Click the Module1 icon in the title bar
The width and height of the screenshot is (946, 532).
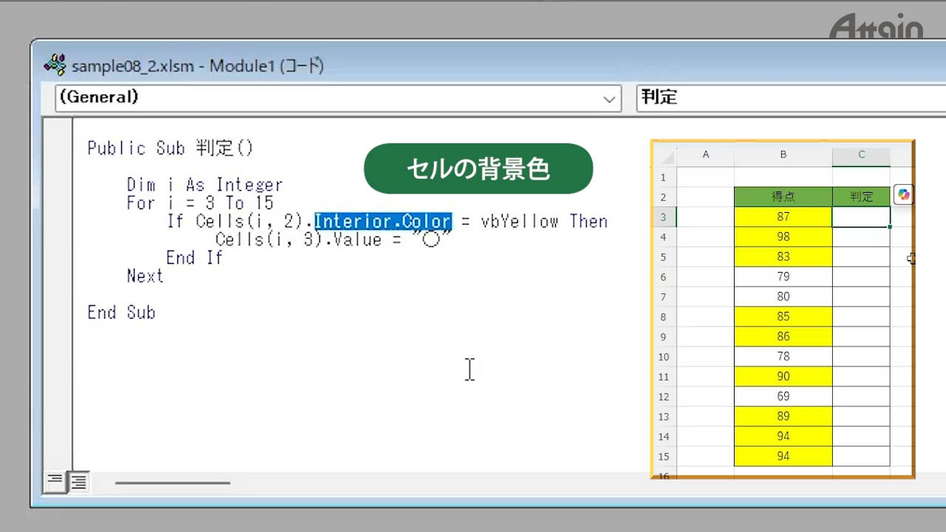click(x=55, y=65)
